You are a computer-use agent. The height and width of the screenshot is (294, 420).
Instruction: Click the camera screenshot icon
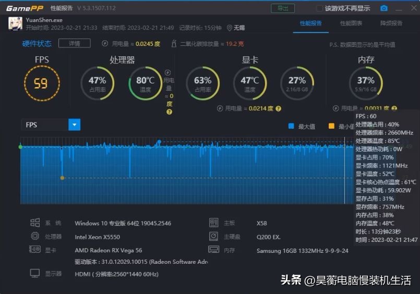click(x=384, y=8)
